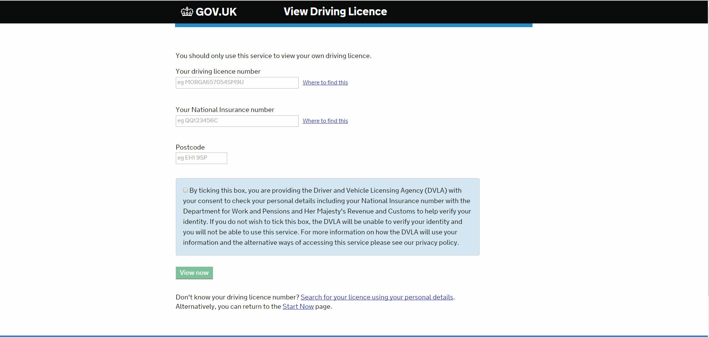Click the 'You should only use this service' notice
Screen dimensions: 709x337
pos(274,56)
